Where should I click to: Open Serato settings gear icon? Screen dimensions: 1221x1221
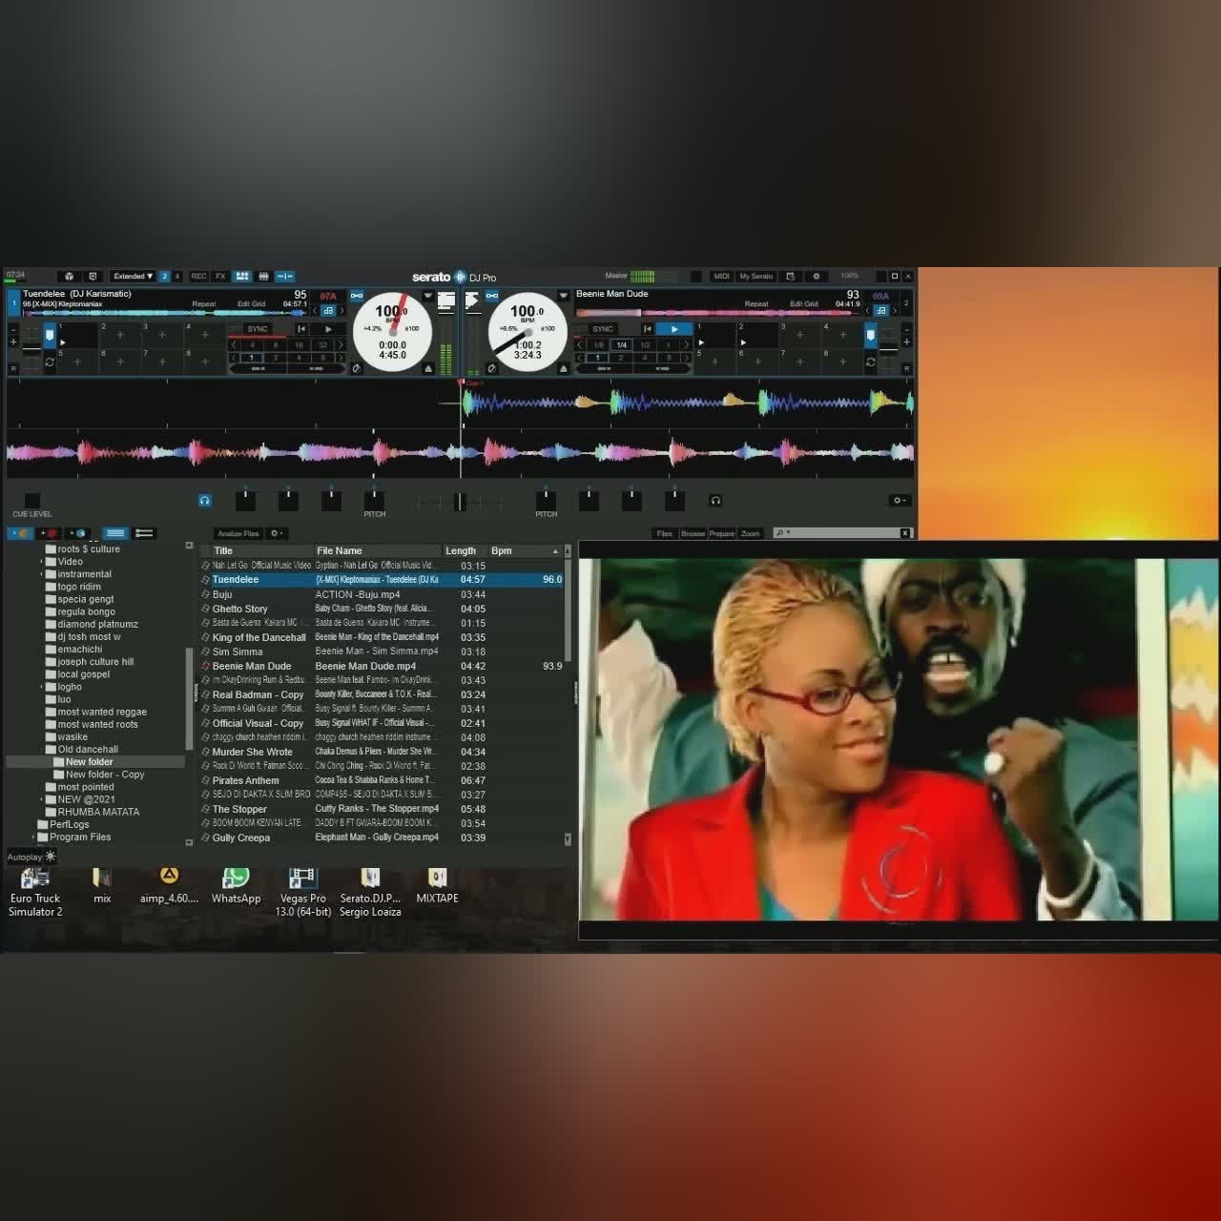click(816, 277)
